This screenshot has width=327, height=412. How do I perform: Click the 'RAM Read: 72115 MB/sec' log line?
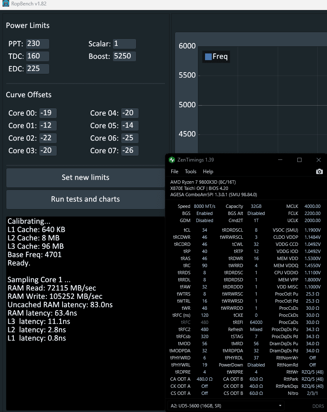(52, 288)
